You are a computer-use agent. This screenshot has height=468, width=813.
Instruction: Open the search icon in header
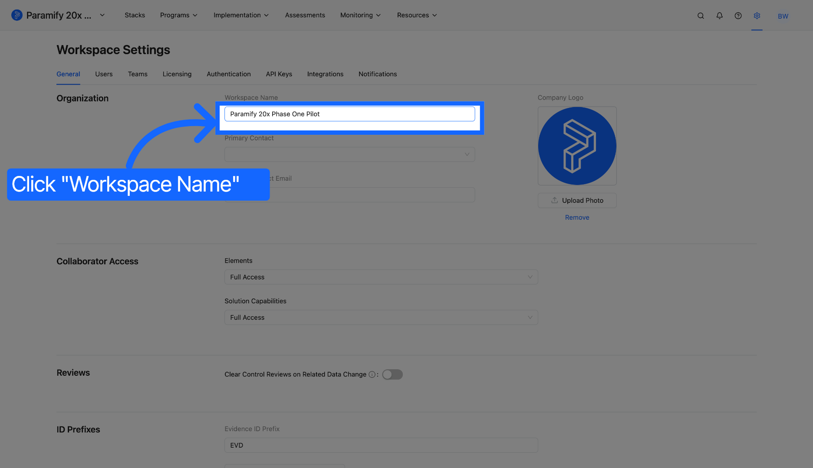(x=701, y=16)
